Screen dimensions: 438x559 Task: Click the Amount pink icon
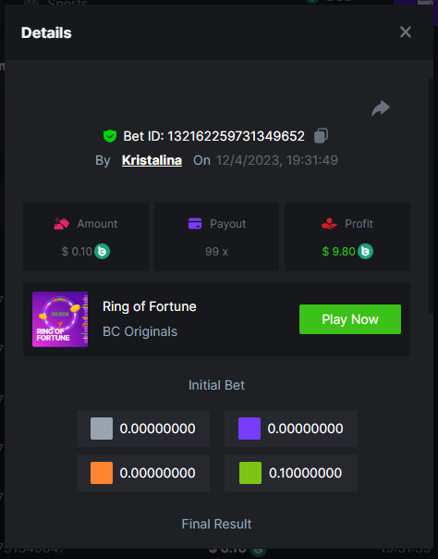[61, 224]
